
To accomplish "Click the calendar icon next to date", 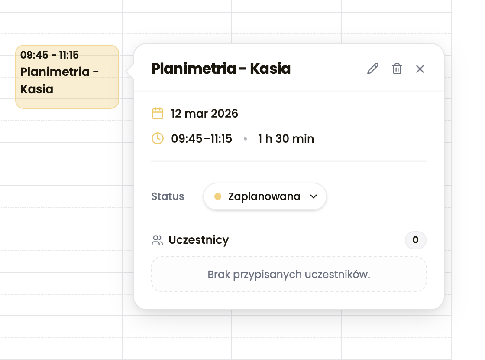I will point(157,113).
